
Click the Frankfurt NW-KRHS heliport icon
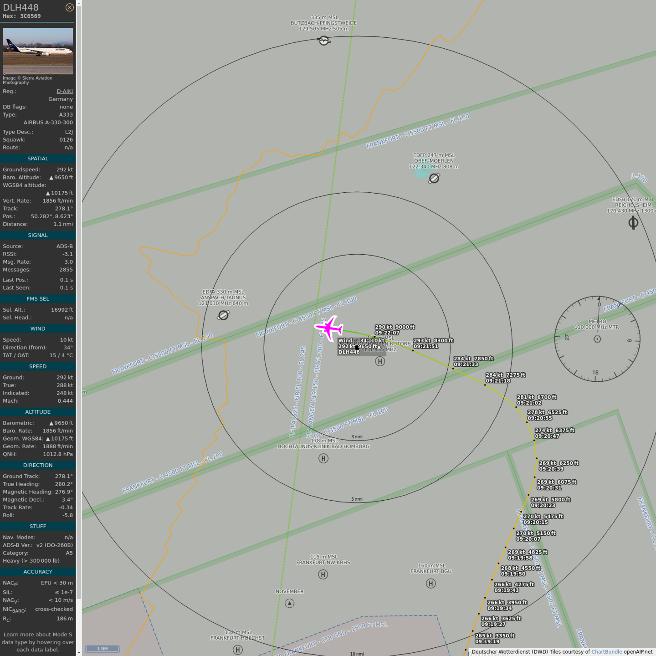(323, 574)
